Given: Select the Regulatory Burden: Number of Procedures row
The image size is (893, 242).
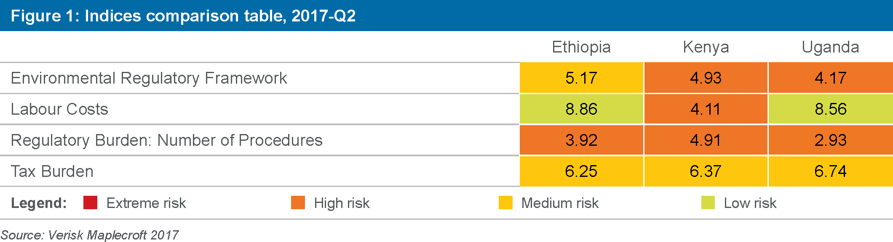Looking at the screenshot, I should point(167,140).
